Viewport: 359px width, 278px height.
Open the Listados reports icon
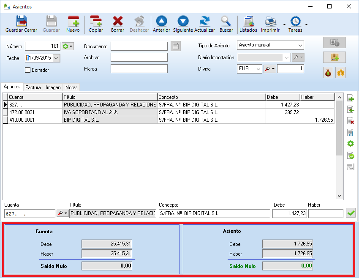point(248,24)
